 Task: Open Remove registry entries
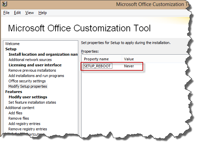tap(28, 129)
